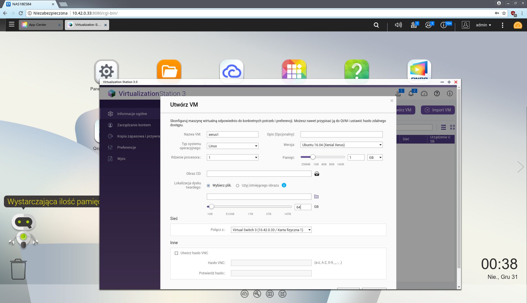Browse for CD image using disc icon

click(317, 174)
